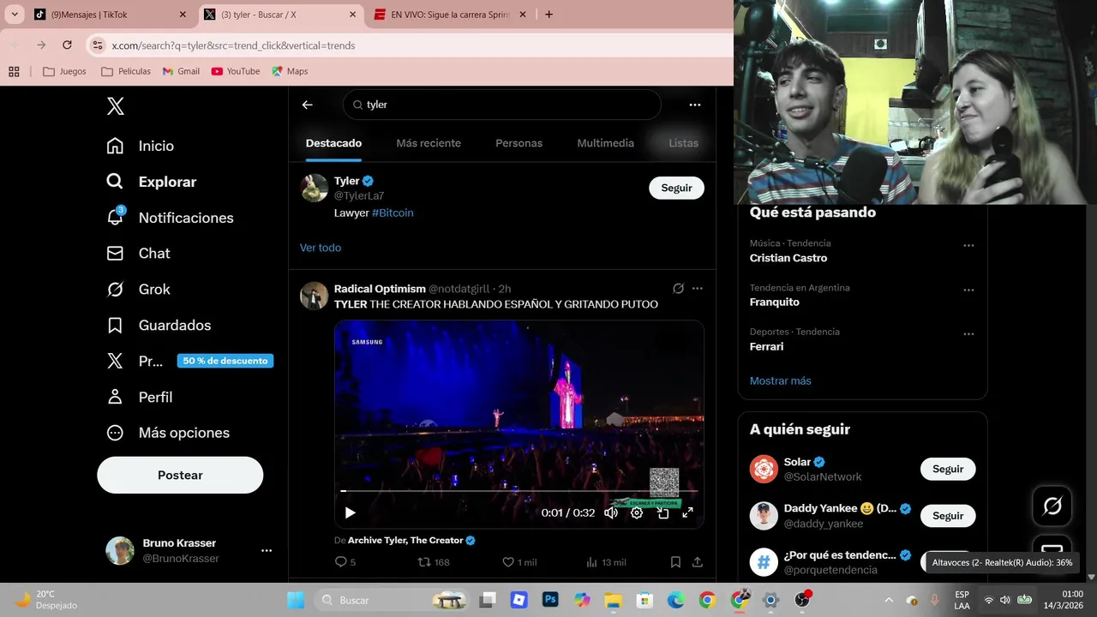Open Franquito trend options menu
This screenshot has height=617, width=1097.
pos(968,290)
